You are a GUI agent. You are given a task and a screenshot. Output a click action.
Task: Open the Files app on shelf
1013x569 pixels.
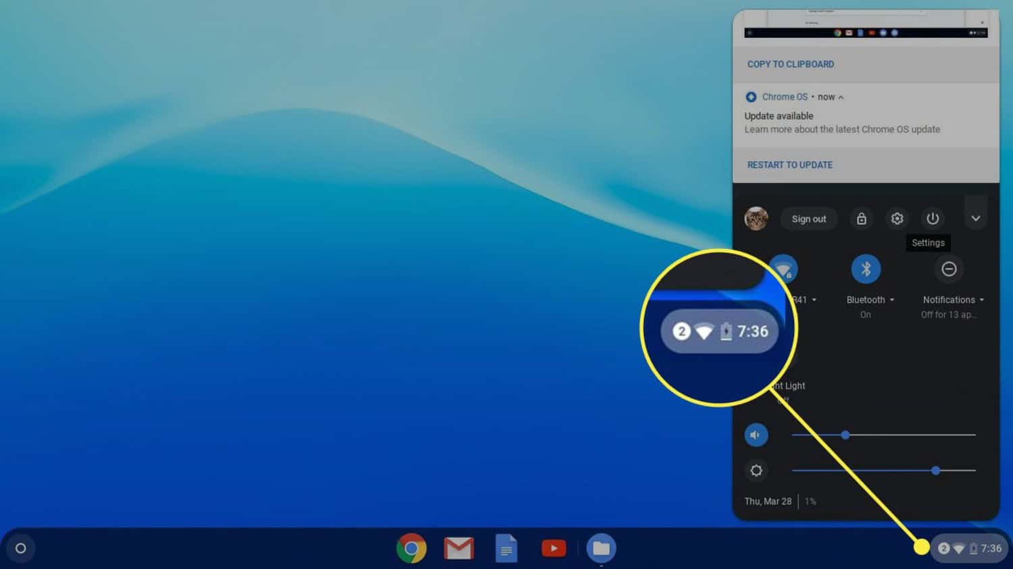coord(601,548)
